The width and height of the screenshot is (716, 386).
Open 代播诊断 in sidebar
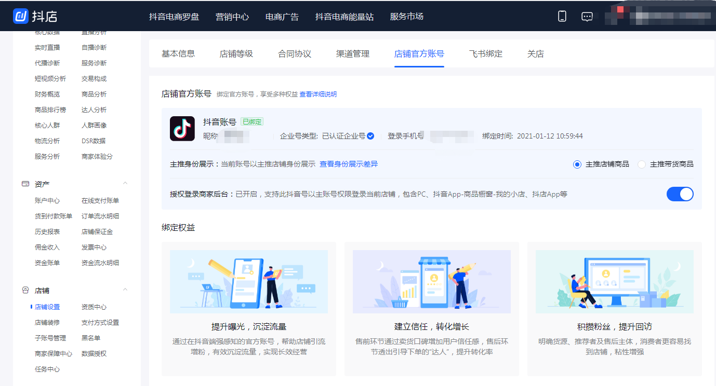pyautogui.click(x=47, y=63)
